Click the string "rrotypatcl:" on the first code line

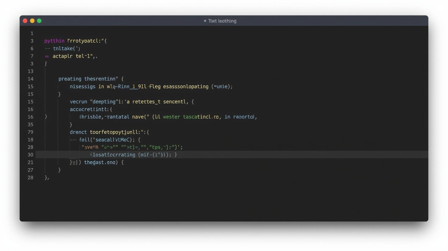tap(86, 41)
